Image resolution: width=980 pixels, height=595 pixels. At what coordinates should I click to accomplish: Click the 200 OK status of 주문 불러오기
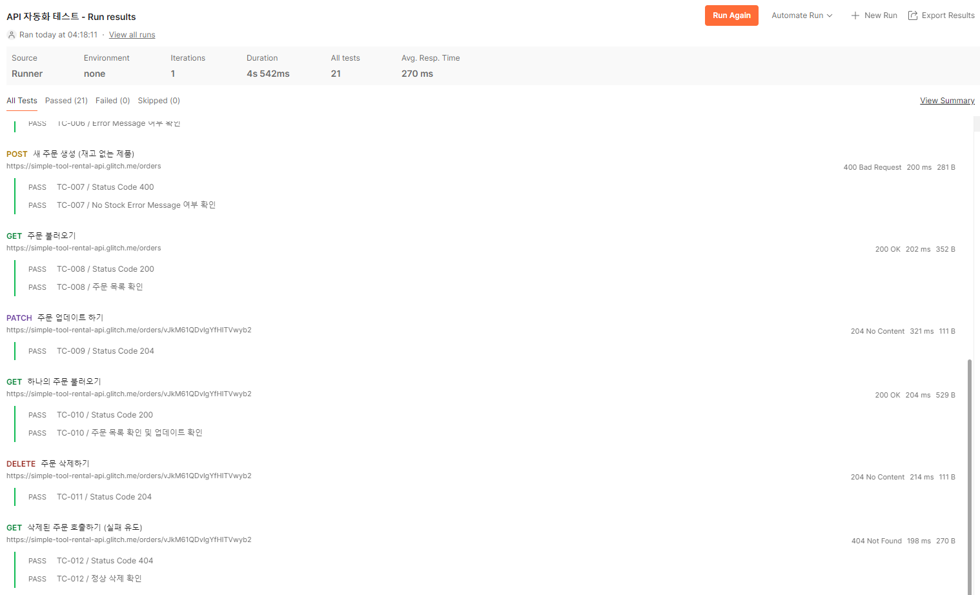pyautogui.click(x=888, y=249)
